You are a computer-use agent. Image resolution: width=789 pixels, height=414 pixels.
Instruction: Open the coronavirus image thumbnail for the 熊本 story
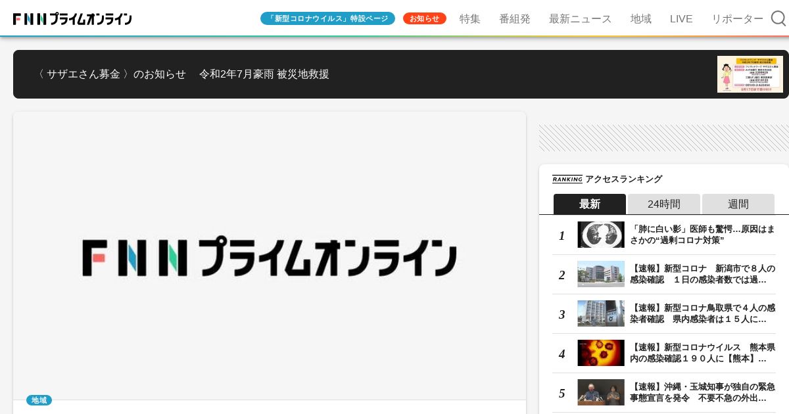pyautogui.click(x=601, y=353)
